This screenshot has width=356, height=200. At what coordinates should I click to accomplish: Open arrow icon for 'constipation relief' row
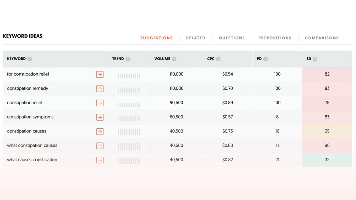(100, 103)
